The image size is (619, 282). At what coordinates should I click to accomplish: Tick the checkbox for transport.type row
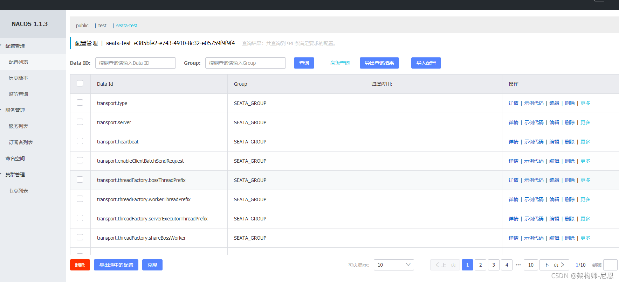pyautogui.click(x=80, y=103)
